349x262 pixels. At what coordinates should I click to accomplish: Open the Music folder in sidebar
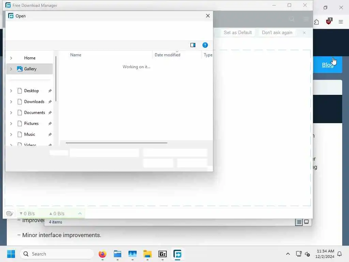(x=29, y=134)
